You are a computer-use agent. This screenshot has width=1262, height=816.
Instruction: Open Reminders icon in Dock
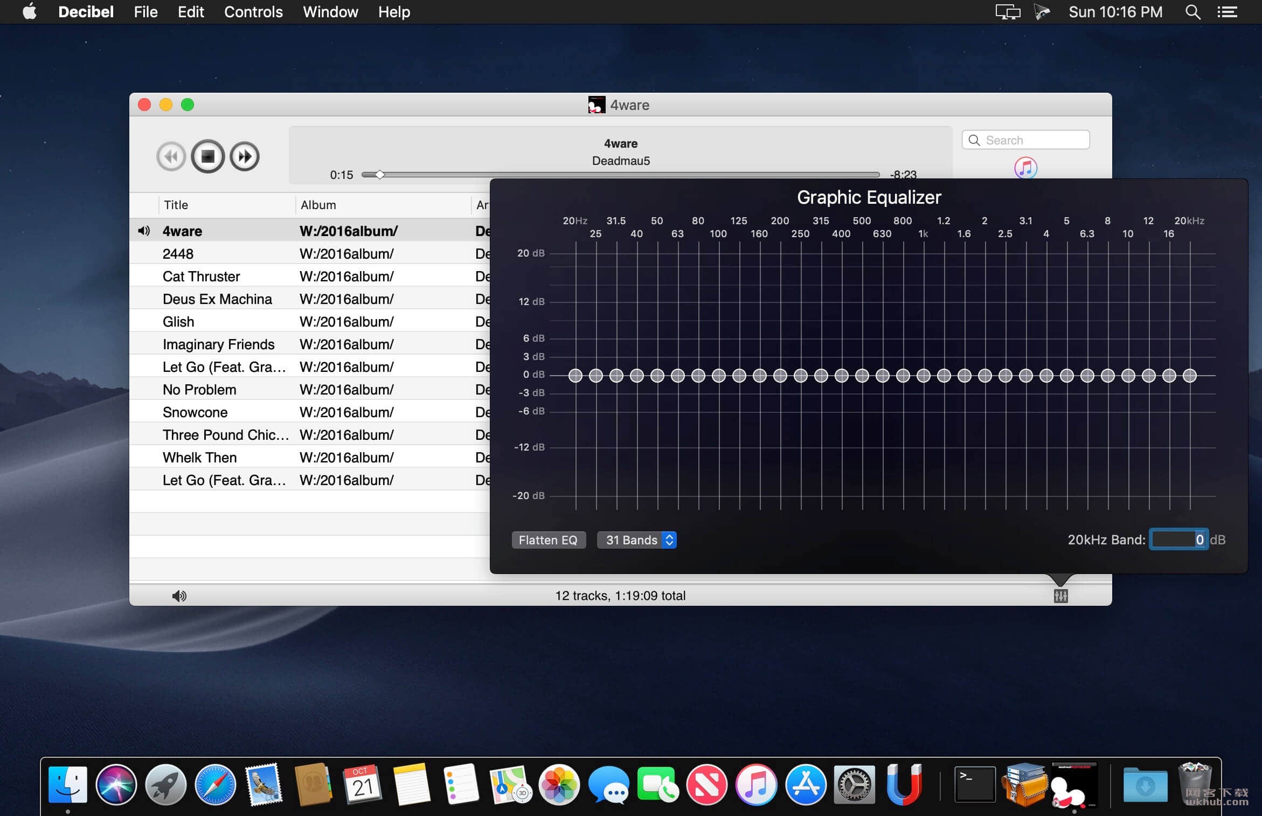[x=461, y=784]
